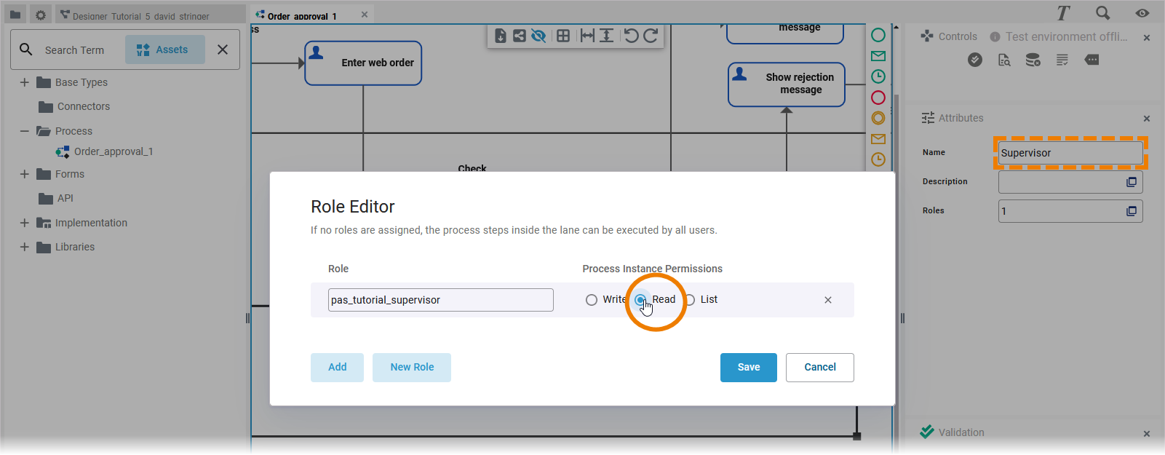Click the red circle end event icon
Viewport: 1165px width, 455px height.
coord(878,98)
